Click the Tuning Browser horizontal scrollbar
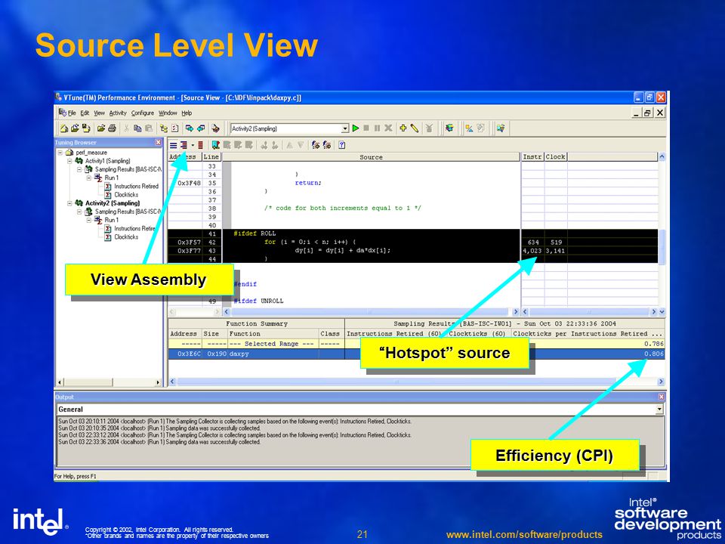 click(x=109, y=382)
